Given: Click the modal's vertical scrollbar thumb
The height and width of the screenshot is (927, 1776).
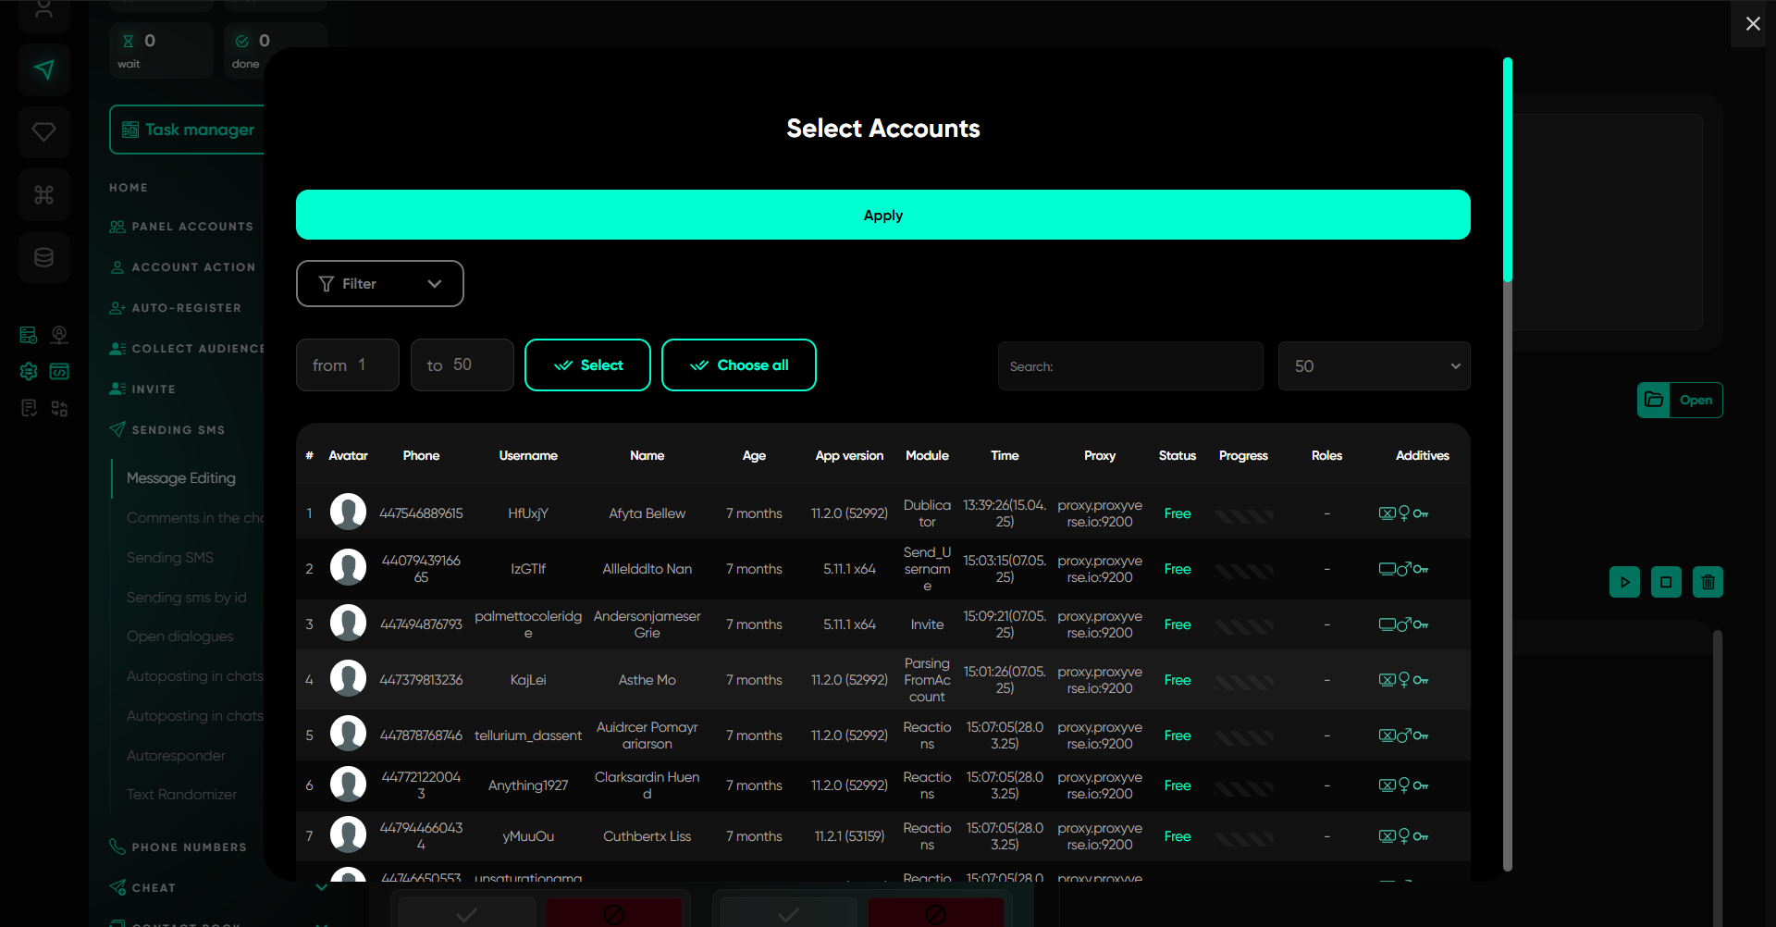Looking at the screenshot, I should [x=1508, y=171].
